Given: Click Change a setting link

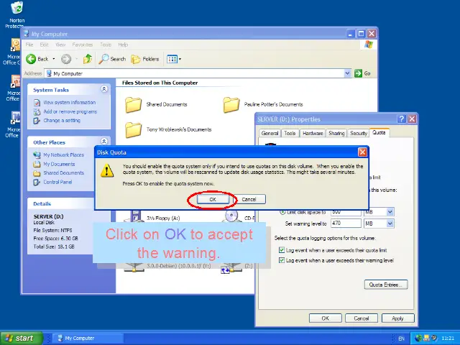Looking at the screenshot, I should click(62, 120).
